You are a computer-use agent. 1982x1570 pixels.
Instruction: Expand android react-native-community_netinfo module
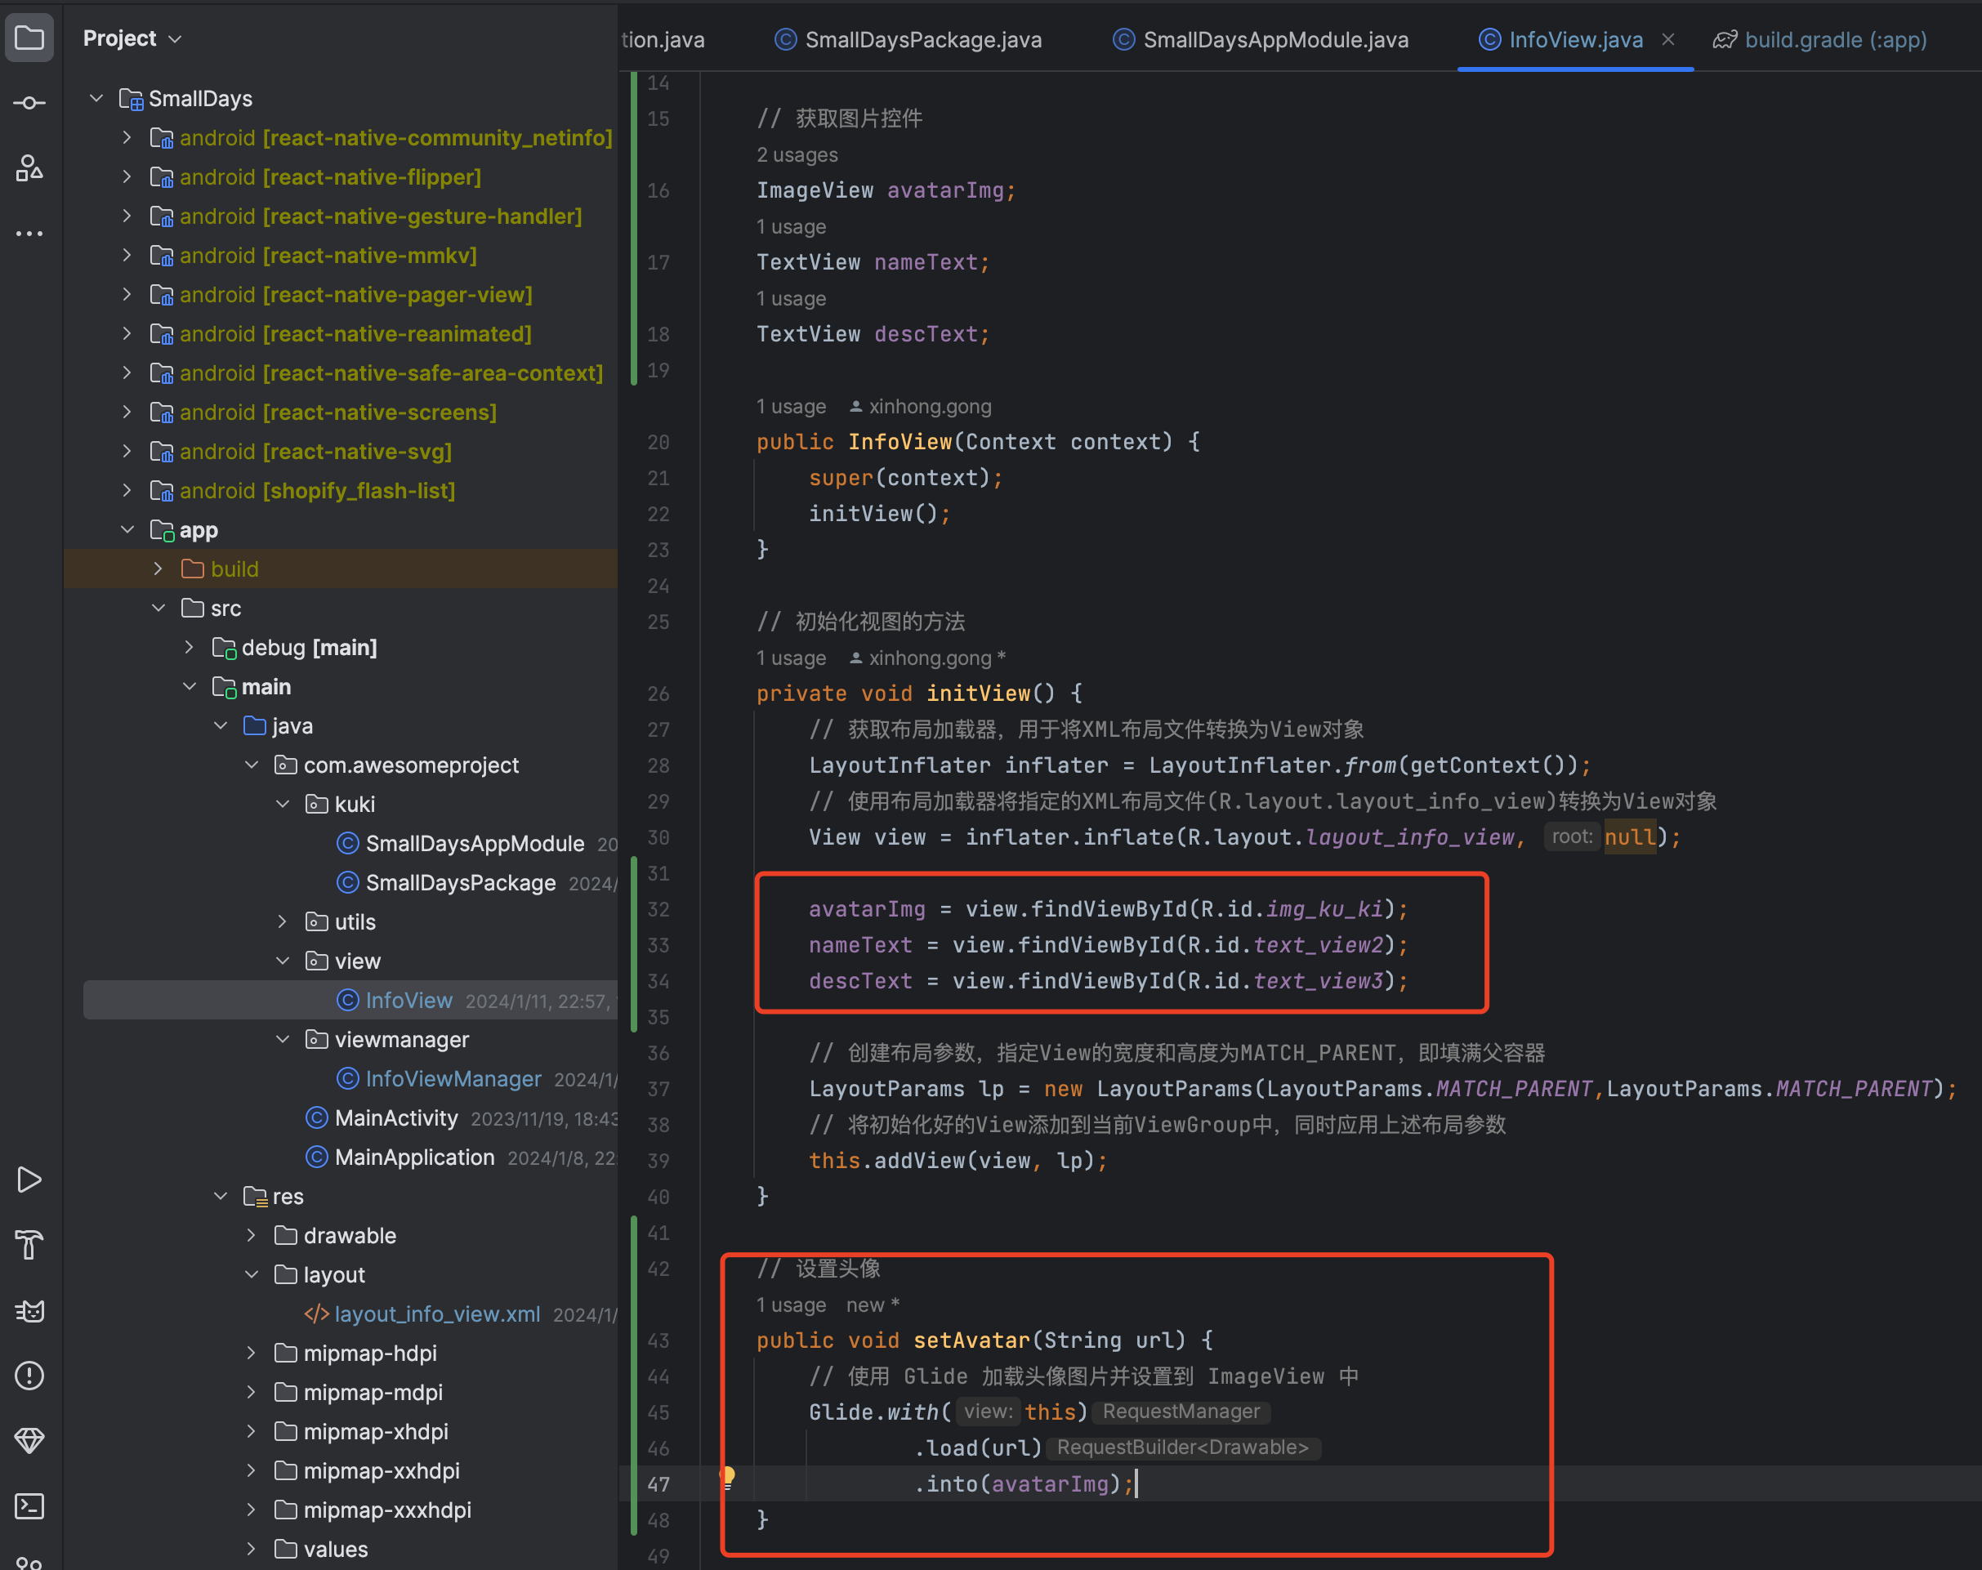coord(127,137)
